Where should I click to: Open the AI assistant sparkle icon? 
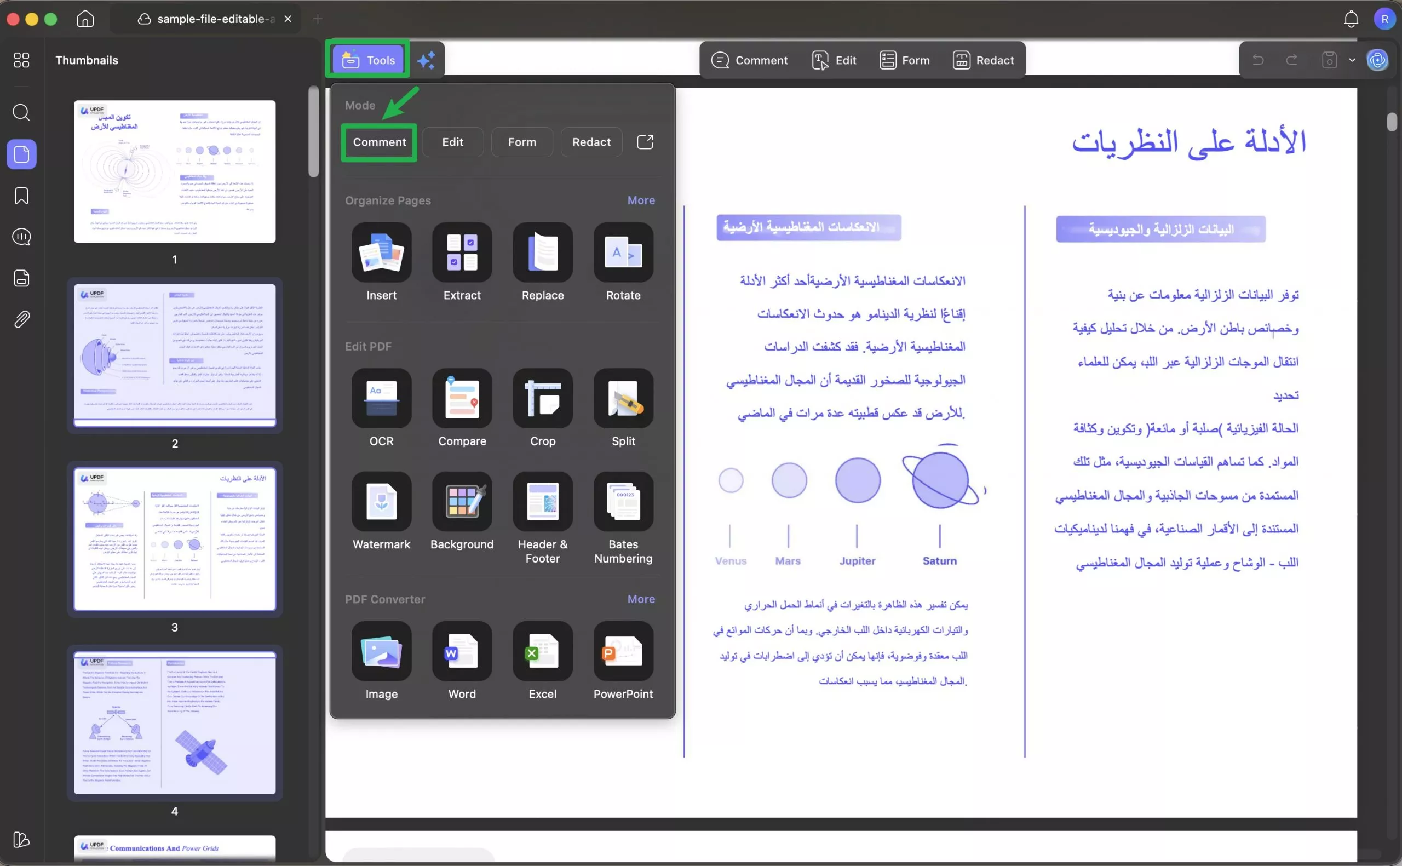coord(427,60)
